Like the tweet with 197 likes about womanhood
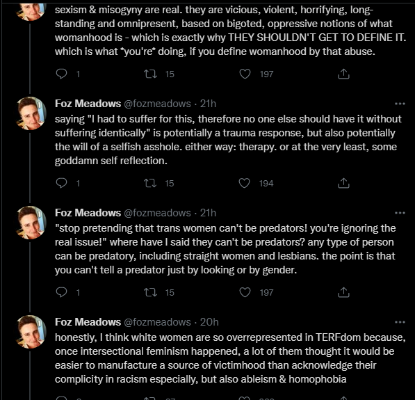 [245, 74]
